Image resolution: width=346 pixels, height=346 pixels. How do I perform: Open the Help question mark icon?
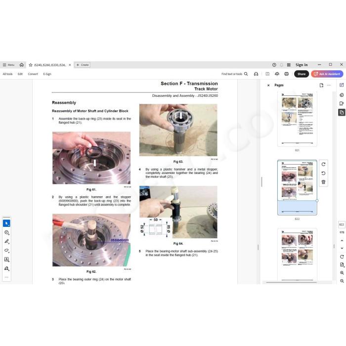(x=274, y=65)
